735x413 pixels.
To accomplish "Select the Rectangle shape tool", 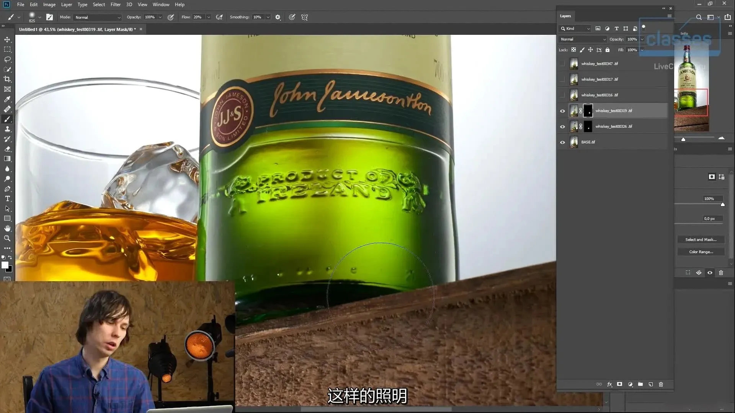I will 7,218.
